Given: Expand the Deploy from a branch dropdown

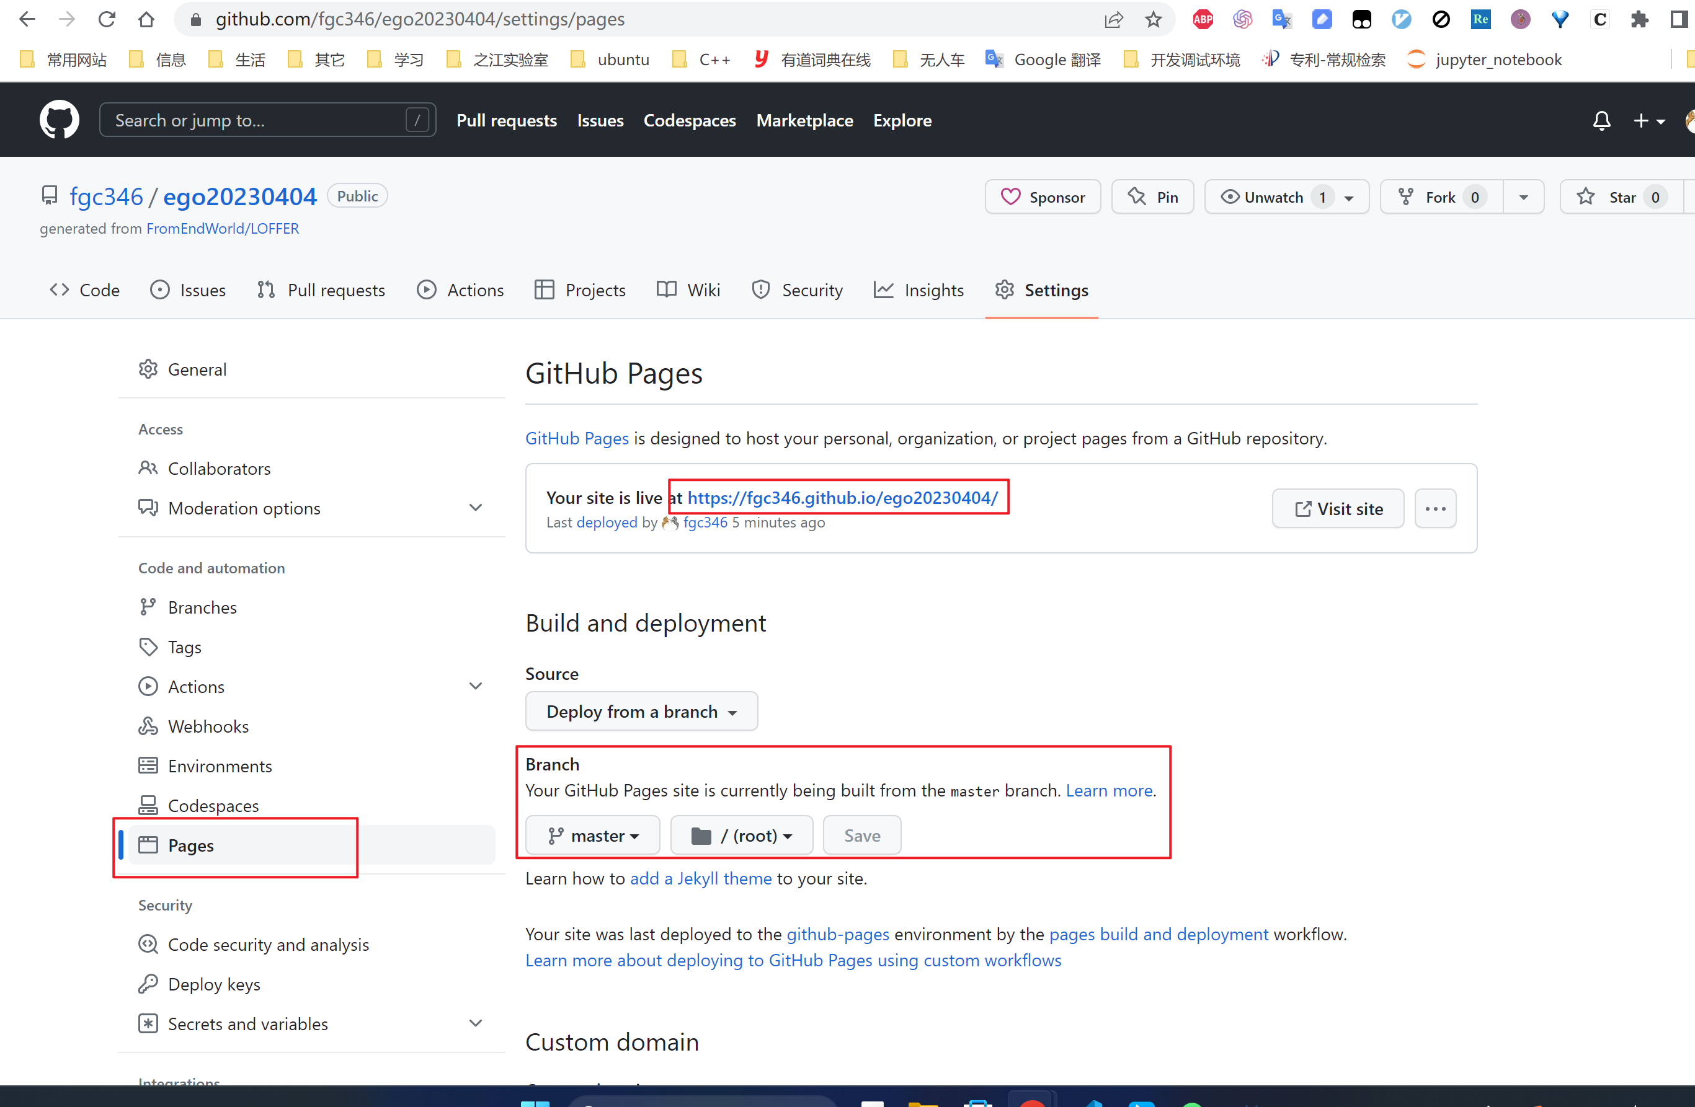Looking at the screenshot, I should point(641,711).
